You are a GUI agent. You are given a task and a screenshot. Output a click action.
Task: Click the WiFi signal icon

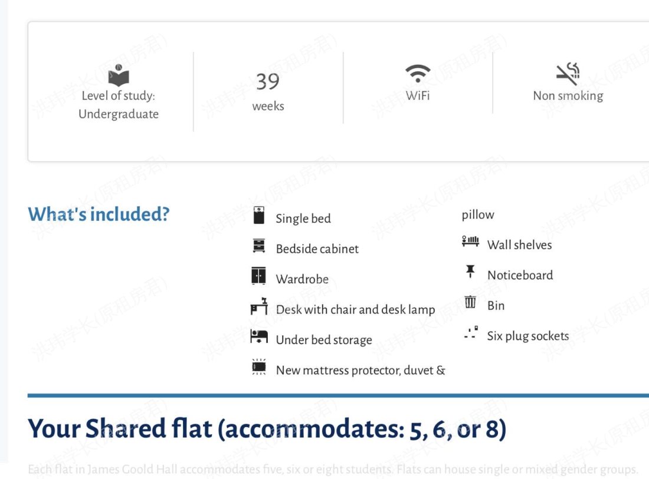point(418,73)
